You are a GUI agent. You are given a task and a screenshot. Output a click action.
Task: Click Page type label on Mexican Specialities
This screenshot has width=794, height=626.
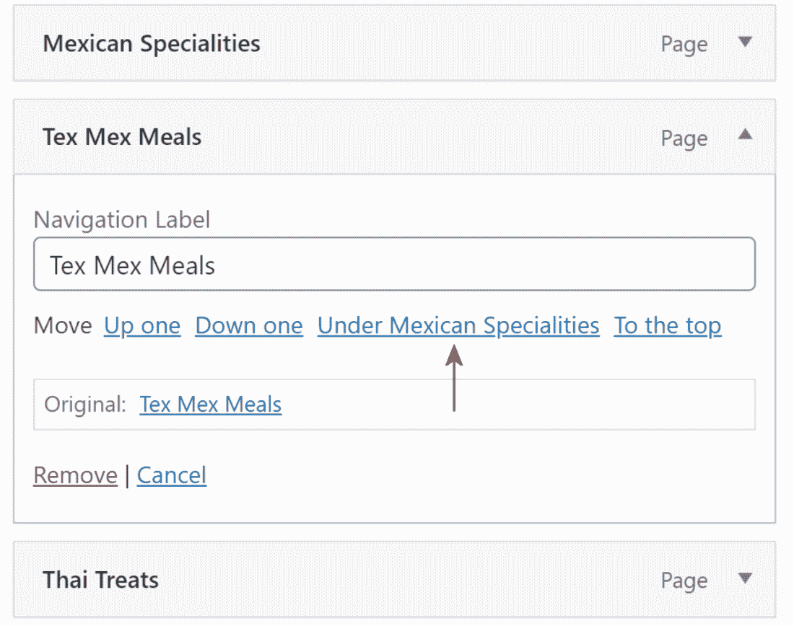[x=684, y=44]
